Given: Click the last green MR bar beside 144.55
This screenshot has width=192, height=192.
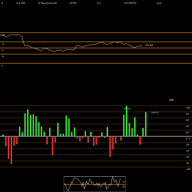Looking at the screenshot, I should (x=146, y=124).
